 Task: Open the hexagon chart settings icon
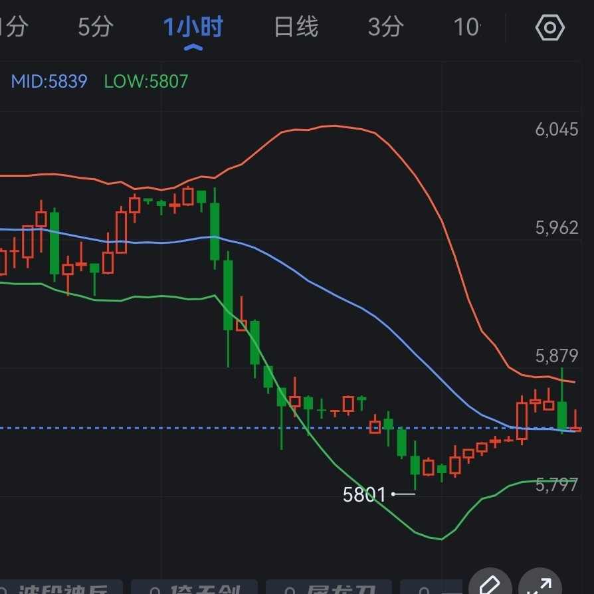(x=550, y=28)
